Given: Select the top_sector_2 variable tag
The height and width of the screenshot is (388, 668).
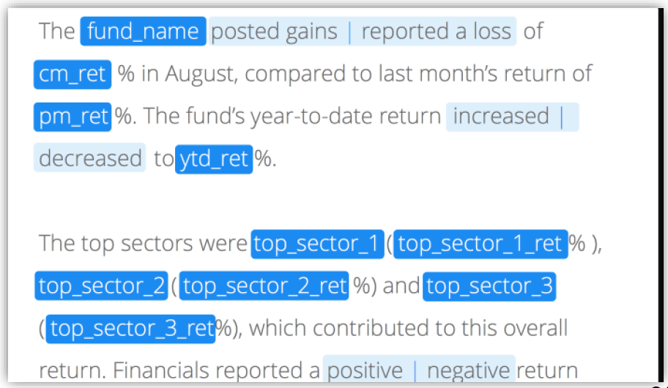Looking at the screenshot, I should point(101,286).
